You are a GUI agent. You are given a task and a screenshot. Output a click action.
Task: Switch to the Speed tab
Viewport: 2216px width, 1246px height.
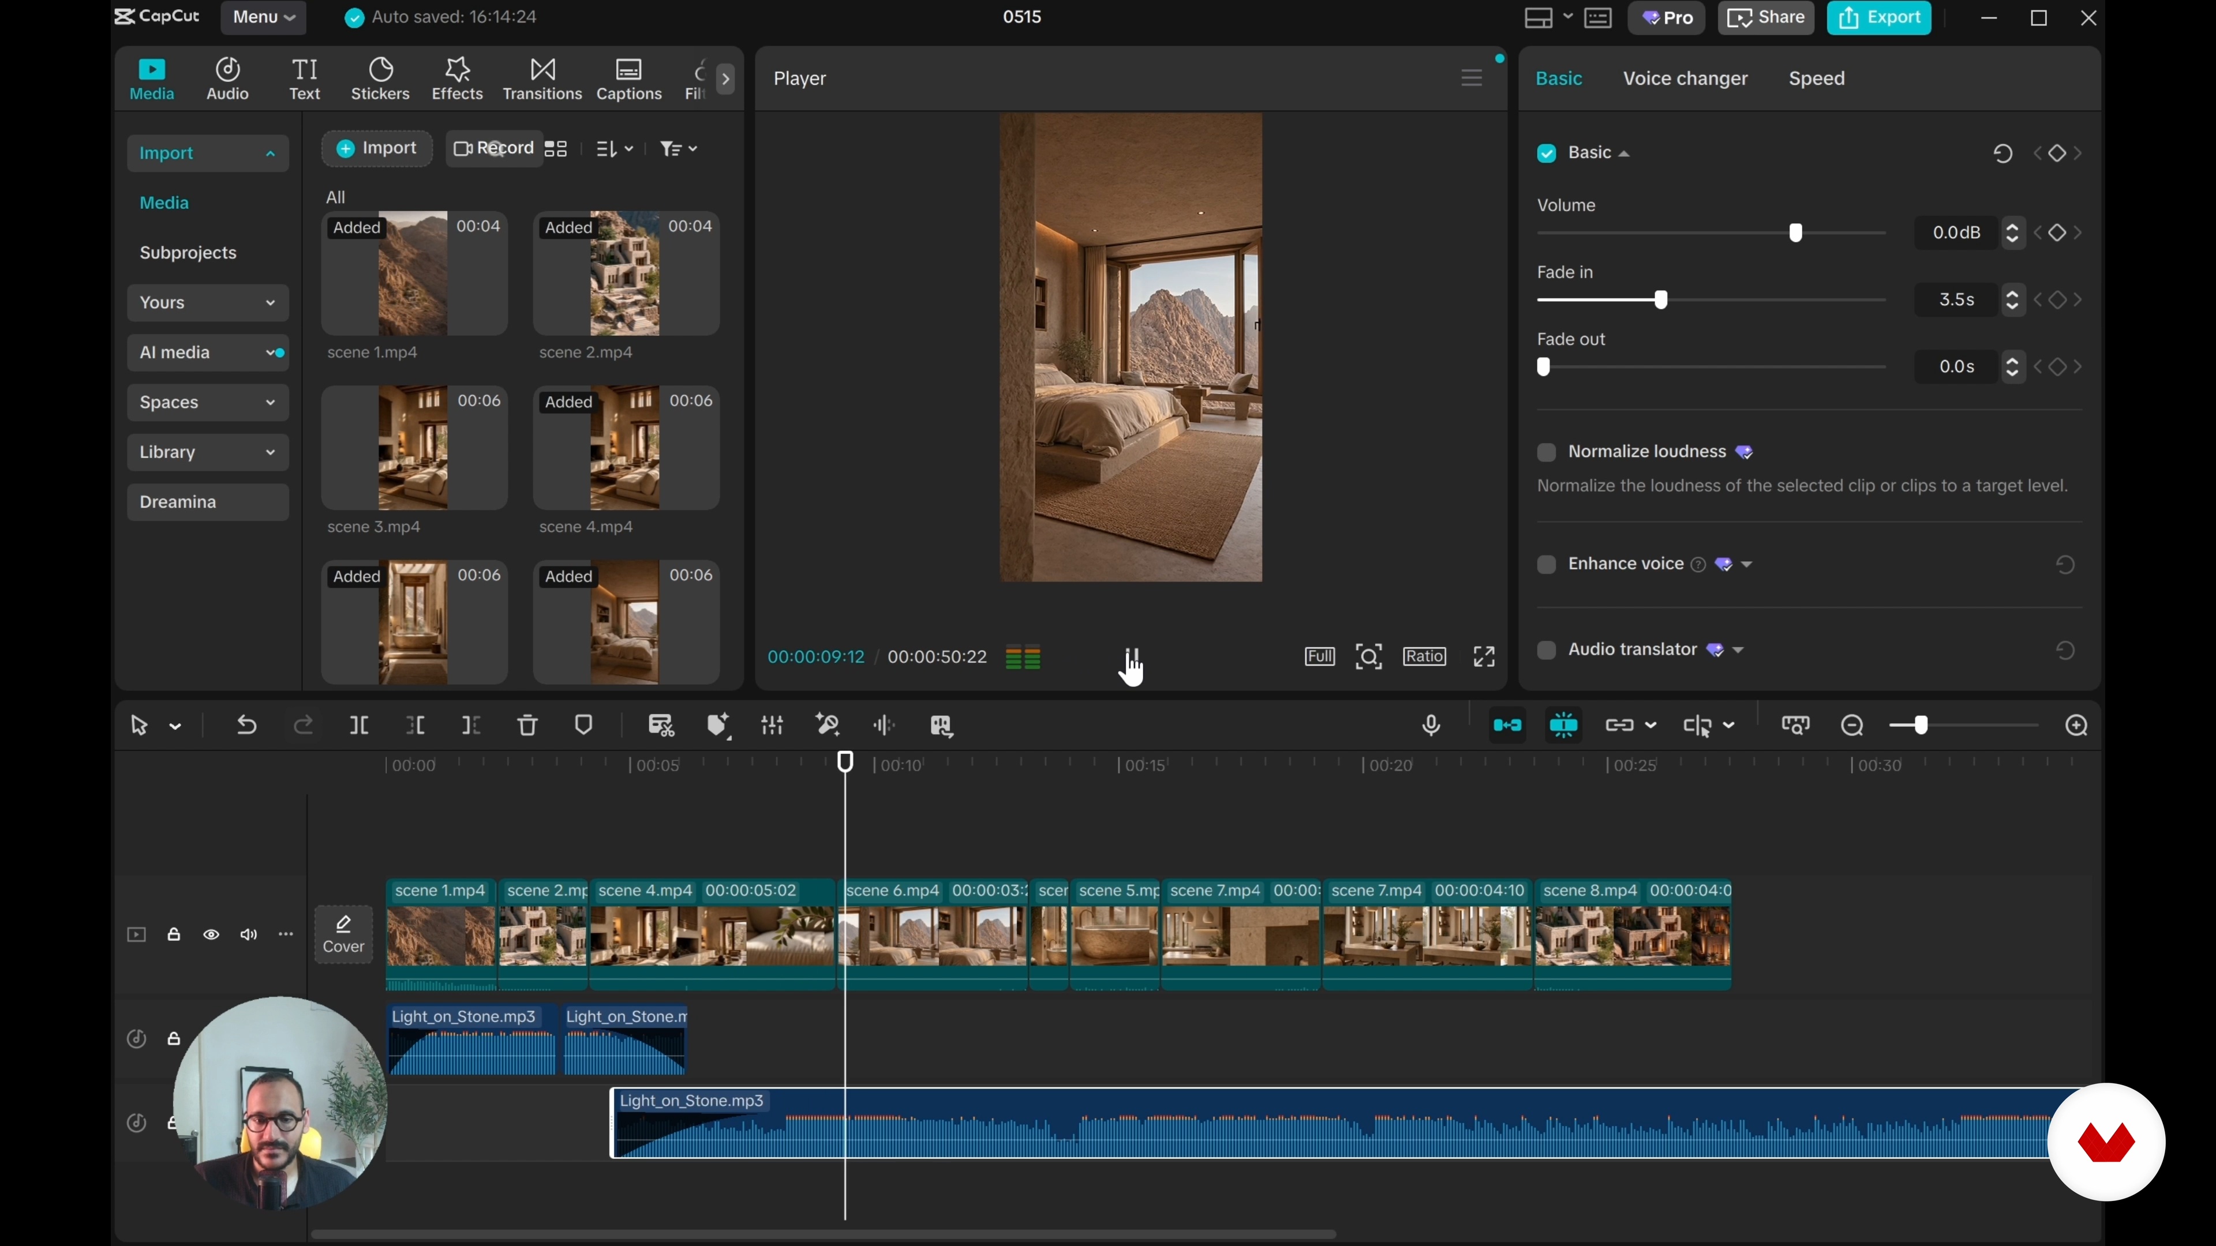click(1817, 78)
